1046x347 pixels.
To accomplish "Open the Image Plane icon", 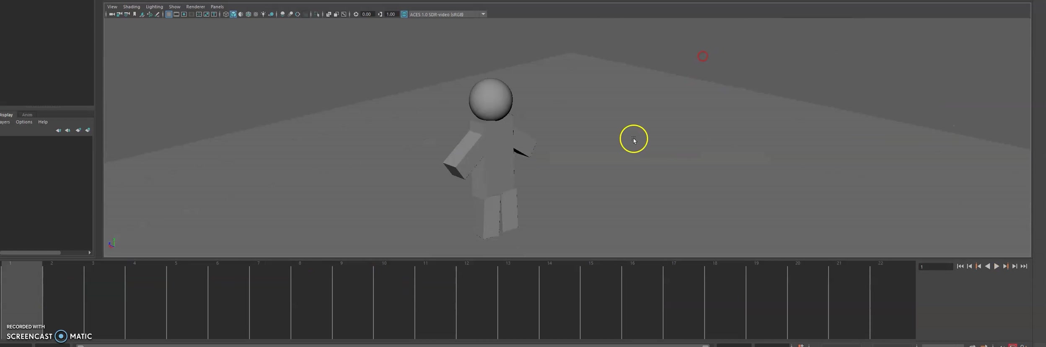I will [142, 14].
